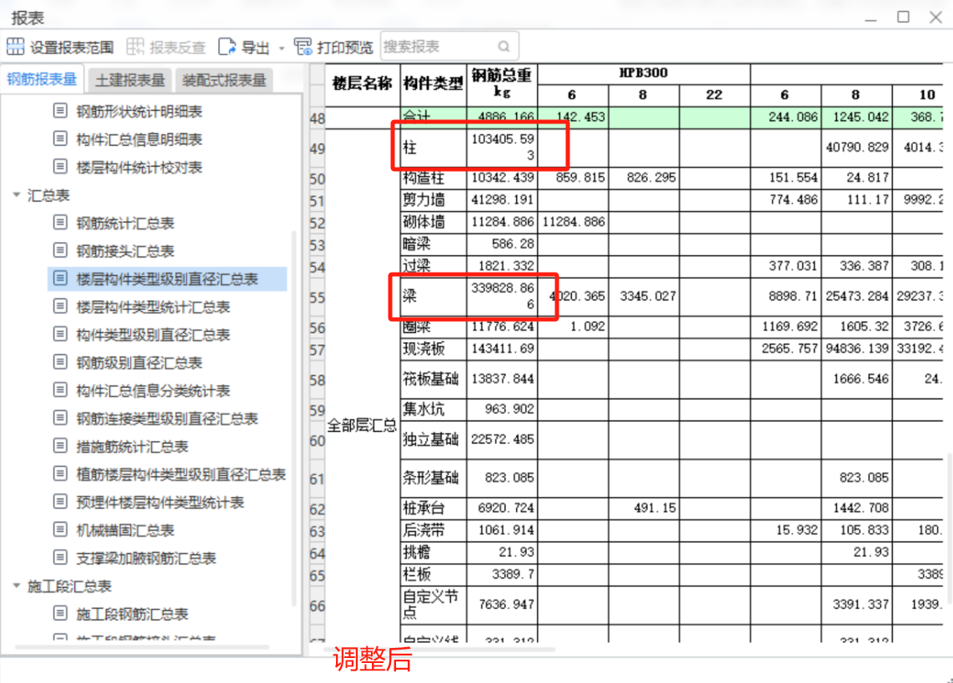
Task: Click document icon beside 钢筋级别直径汇总表
Action: pyautogui.click(x=60, y=362)
